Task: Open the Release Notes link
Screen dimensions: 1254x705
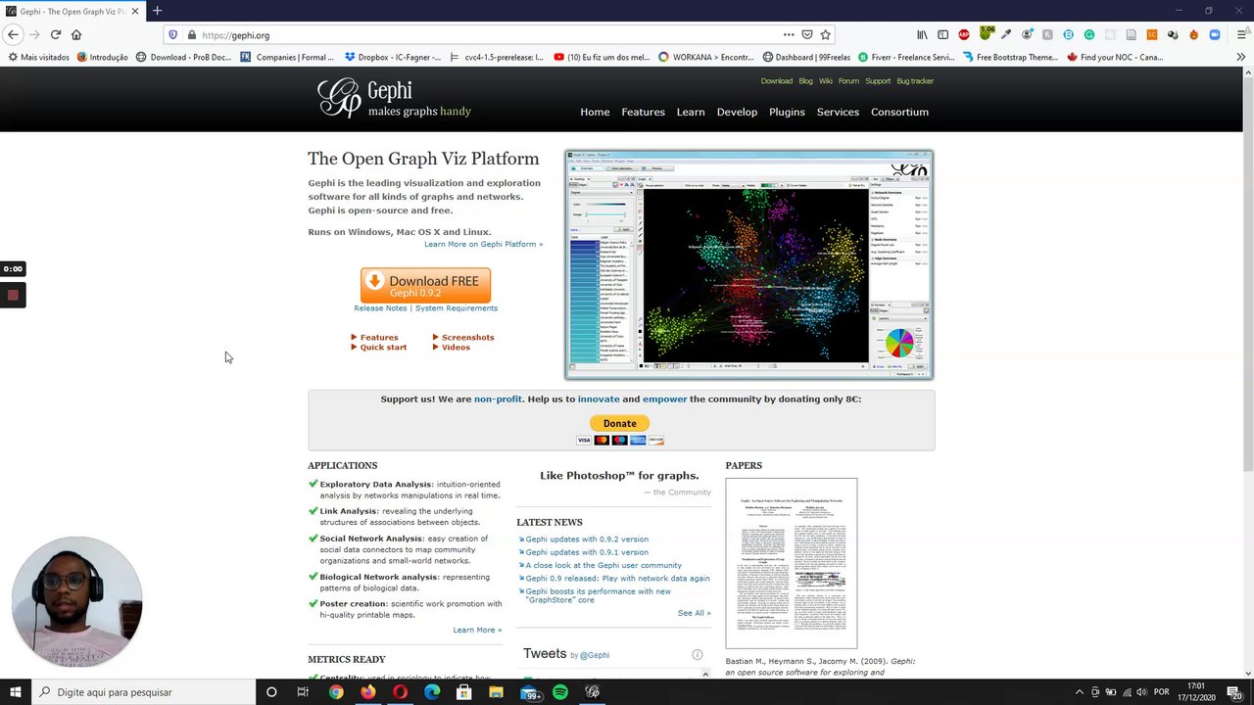Action: (x=380, y=307)
